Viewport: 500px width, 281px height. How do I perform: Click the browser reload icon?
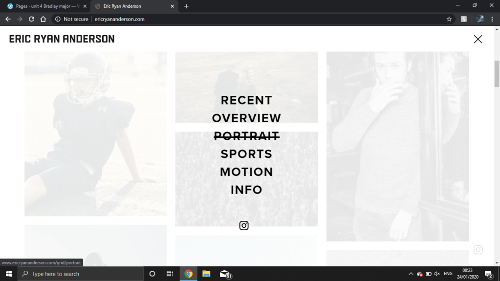point(31,19)
